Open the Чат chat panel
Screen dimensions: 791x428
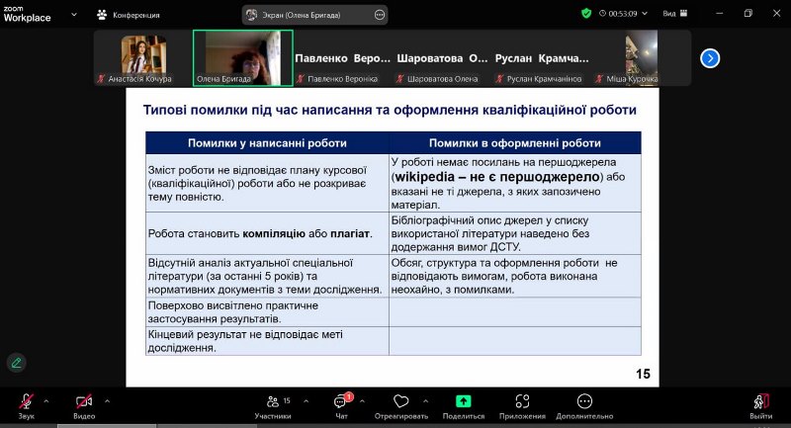[x=341, y=406]
